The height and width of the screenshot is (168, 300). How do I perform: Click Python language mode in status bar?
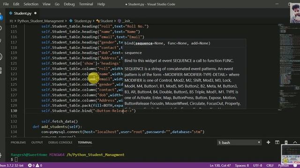point(283,166)
